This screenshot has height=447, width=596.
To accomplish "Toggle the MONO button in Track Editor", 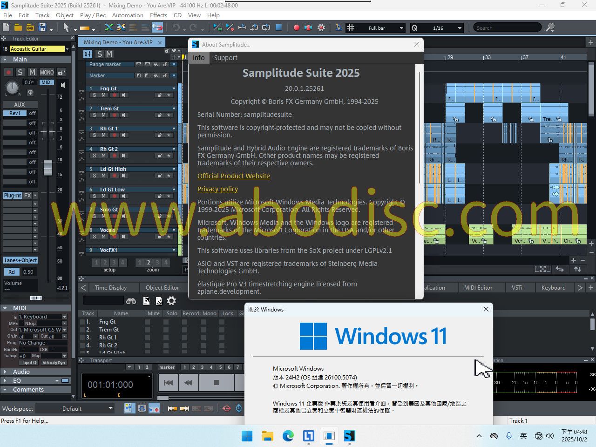I will [47, 72].
